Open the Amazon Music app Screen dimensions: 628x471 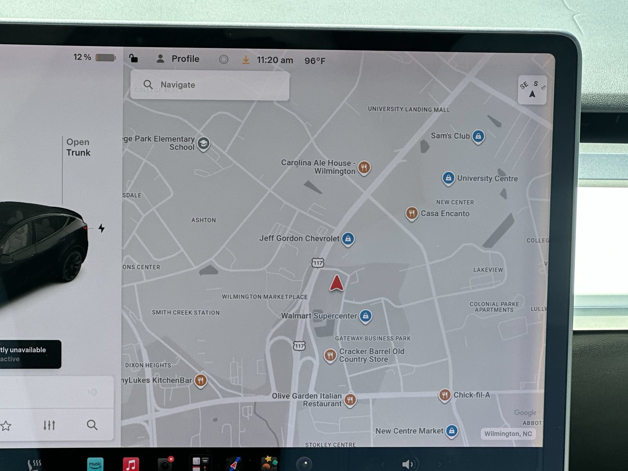pyautogui.click(x=95, y=465)
